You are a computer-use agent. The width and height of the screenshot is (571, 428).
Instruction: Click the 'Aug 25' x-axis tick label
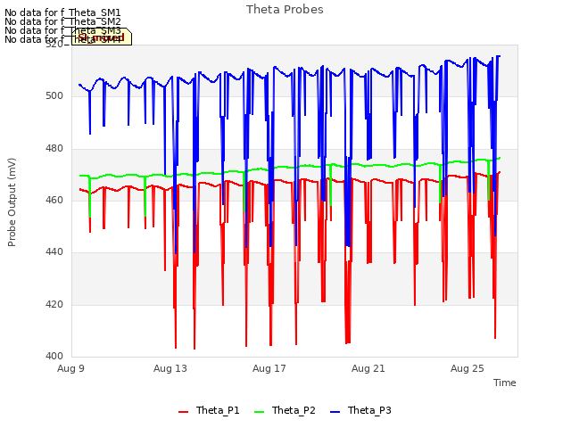click(x=468, y=368)
